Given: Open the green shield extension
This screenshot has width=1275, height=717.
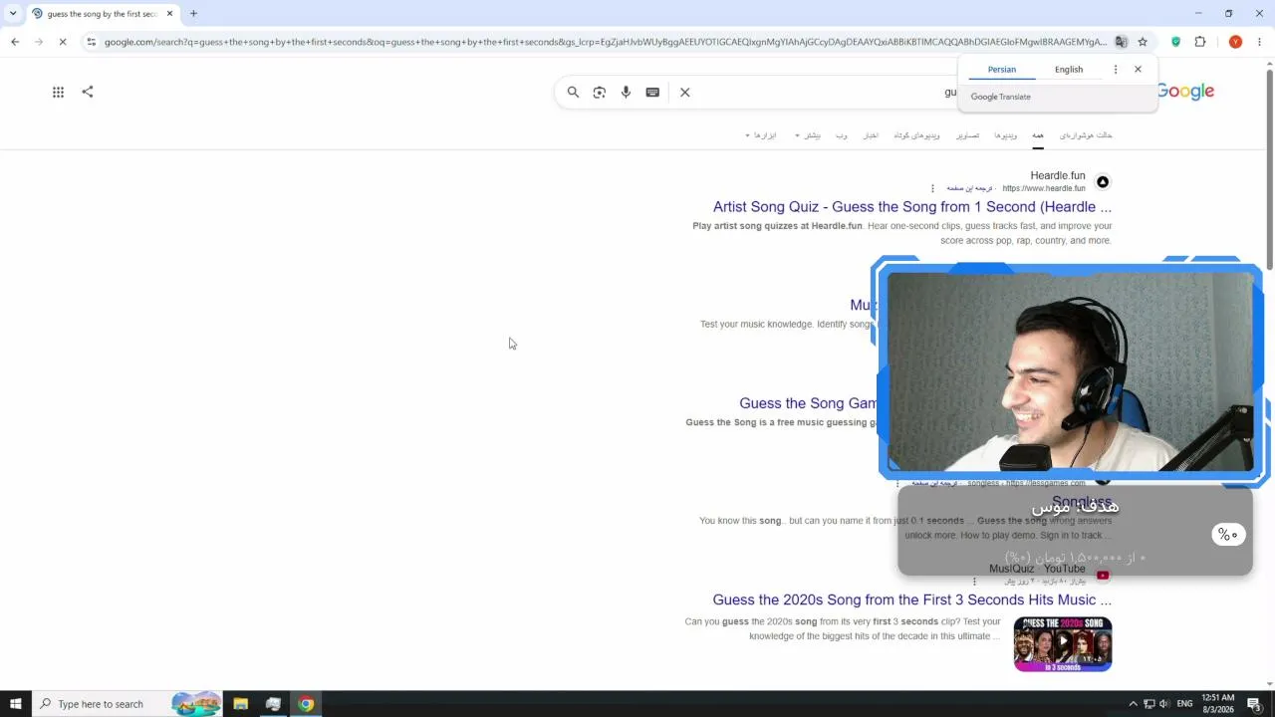Looking at the screenshot, I should coord(1176,42).
